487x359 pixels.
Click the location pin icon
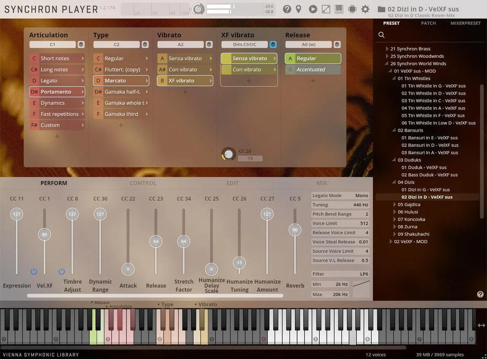point(299,9)
